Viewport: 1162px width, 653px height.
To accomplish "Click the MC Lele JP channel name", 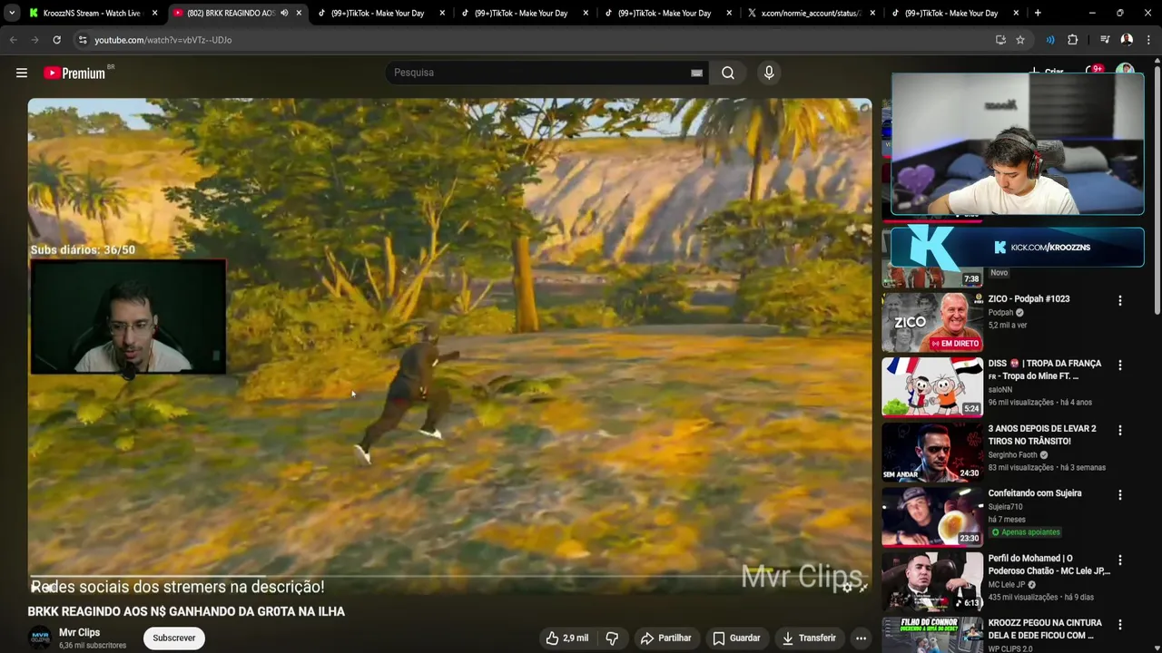I will point(1006,585).
